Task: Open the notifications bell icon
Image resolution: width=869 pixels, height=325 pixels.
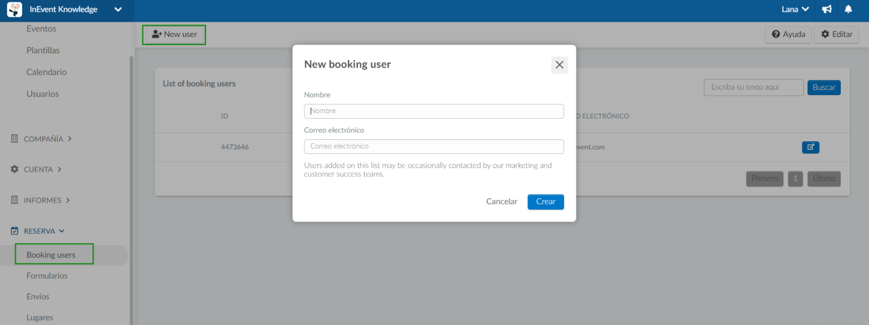Action: 848,9
